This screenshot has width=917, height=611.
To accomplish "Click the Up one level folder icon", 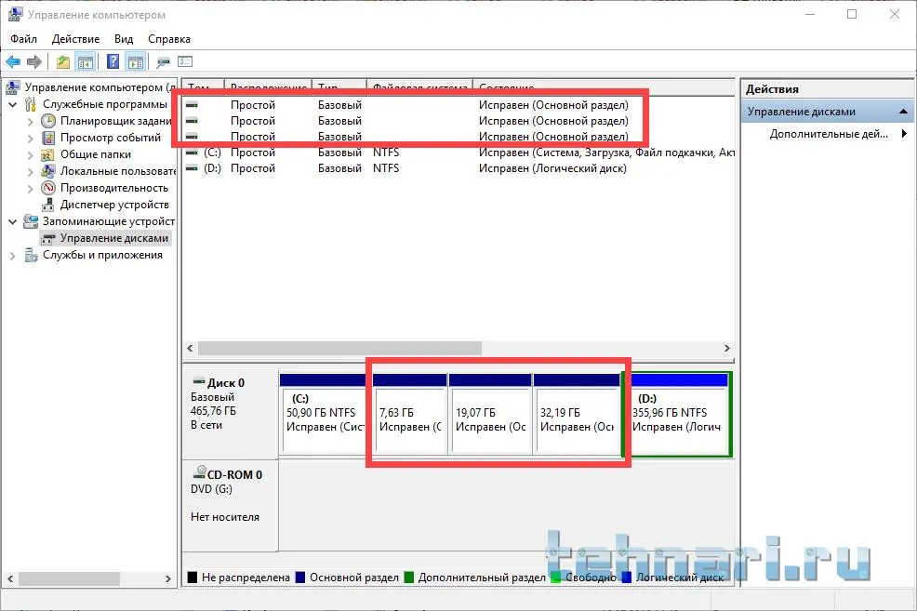I will click(62, 61).
